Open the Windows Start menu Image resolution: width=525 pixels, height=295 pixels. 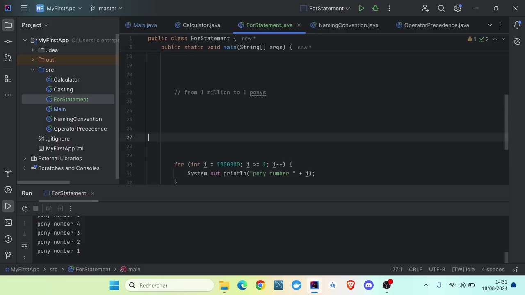point(114,286)
